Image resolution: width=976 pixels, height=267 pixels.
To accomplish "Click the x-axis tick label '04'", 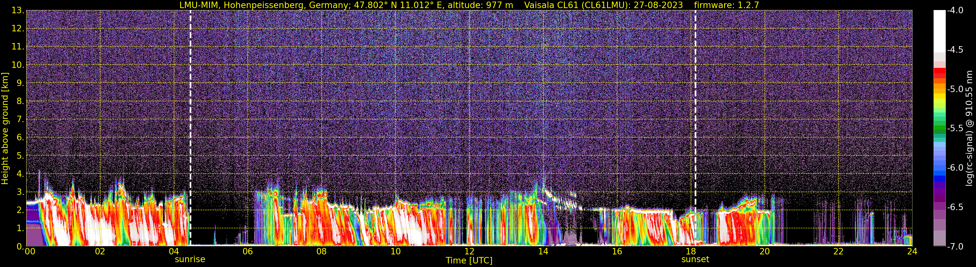I will click(174, 251).
